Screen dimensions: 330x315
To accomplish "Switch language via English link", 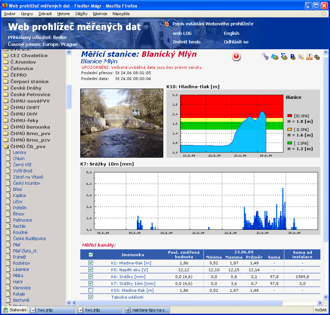I will (x=232, y=33).
